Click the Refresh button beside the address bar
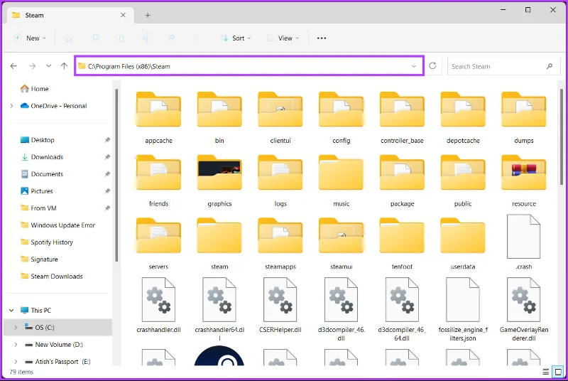 click(x=432, y=66)
